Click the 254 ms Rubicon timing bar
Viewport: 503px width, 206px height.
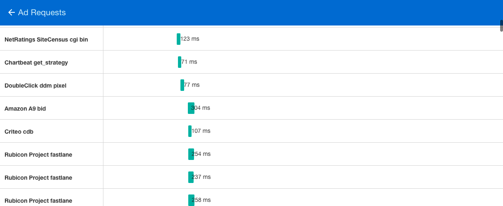(x=191, y=154)
